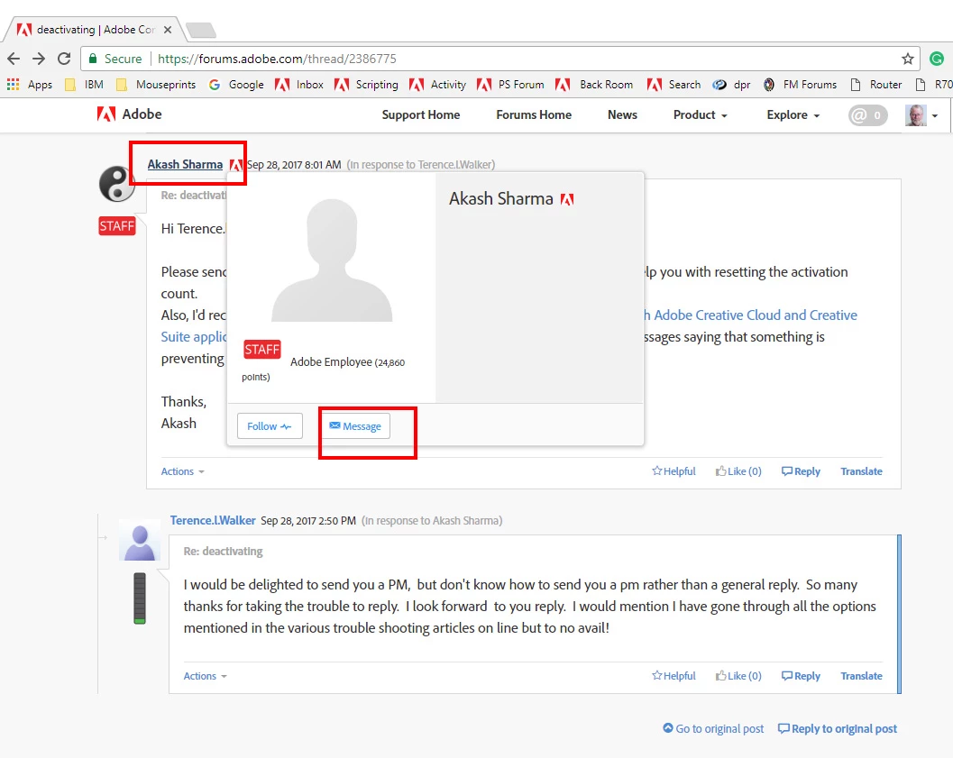Click Terence's green level indicator bar
The width and height of the screenshot is (953, 758).
point(140,598)
